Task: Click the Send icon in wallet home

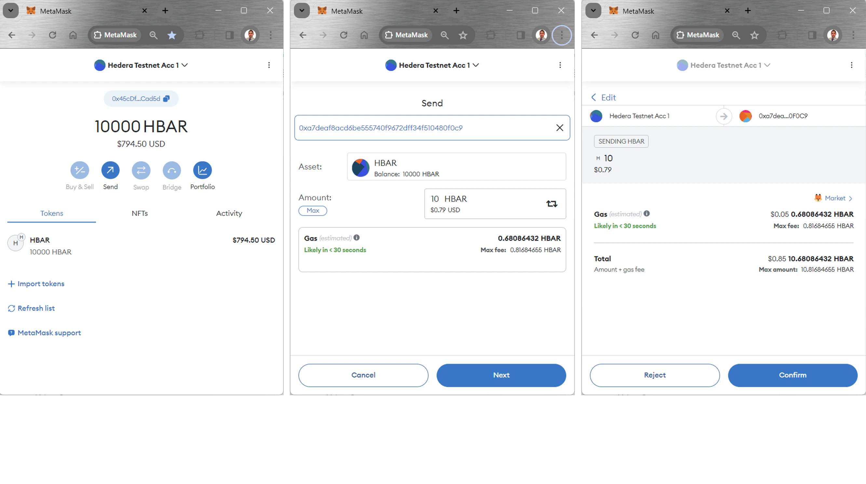Action: point(110,170)
